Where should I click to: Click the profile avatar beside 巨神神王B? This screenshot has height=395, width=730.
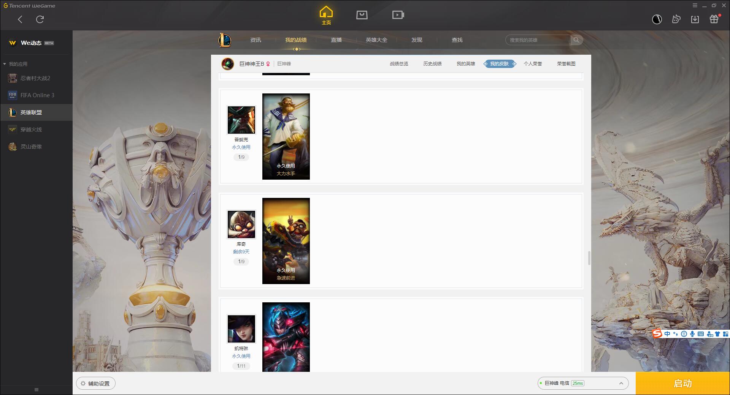(228, 64)
